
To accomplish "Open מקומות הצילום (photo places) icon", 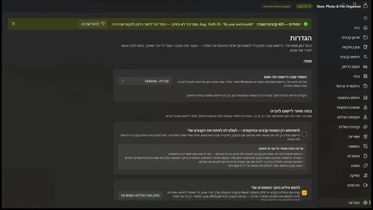I will [x=366, y=117].
